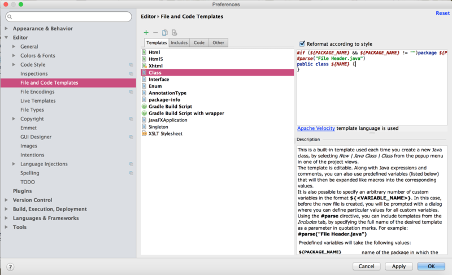Expand the Languages & Frameworks section
Image resolution: width=452 pixels, height=275 pixels.
6,218
